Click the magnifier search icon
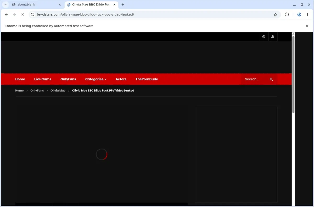314x207 pixels. (x=271, y=79)
